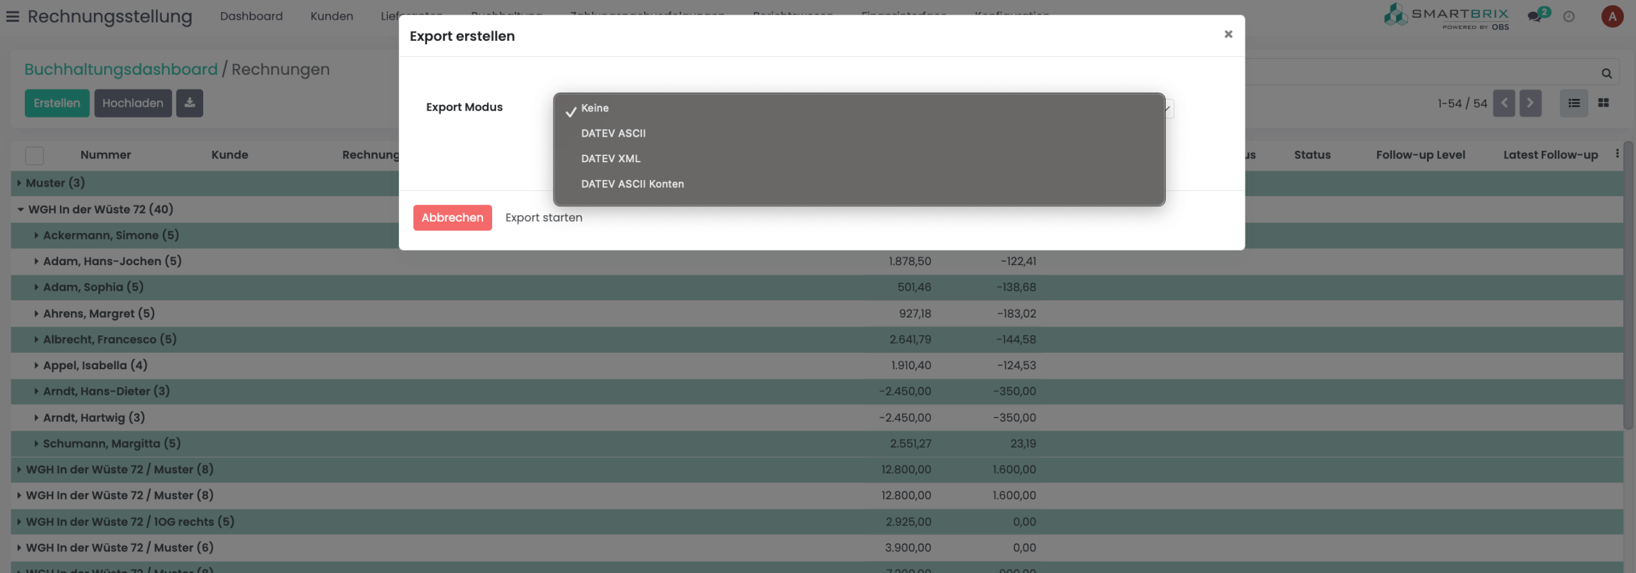Click Export starten
The height and width of the screenshot is (573, 1636).
[x=544, y=218]
